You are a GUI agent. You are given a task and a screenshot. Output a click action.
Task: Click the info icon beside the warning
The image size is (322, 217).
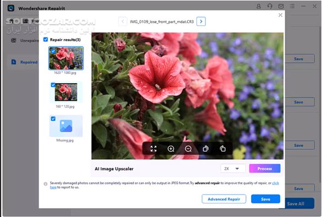(46, 184)
